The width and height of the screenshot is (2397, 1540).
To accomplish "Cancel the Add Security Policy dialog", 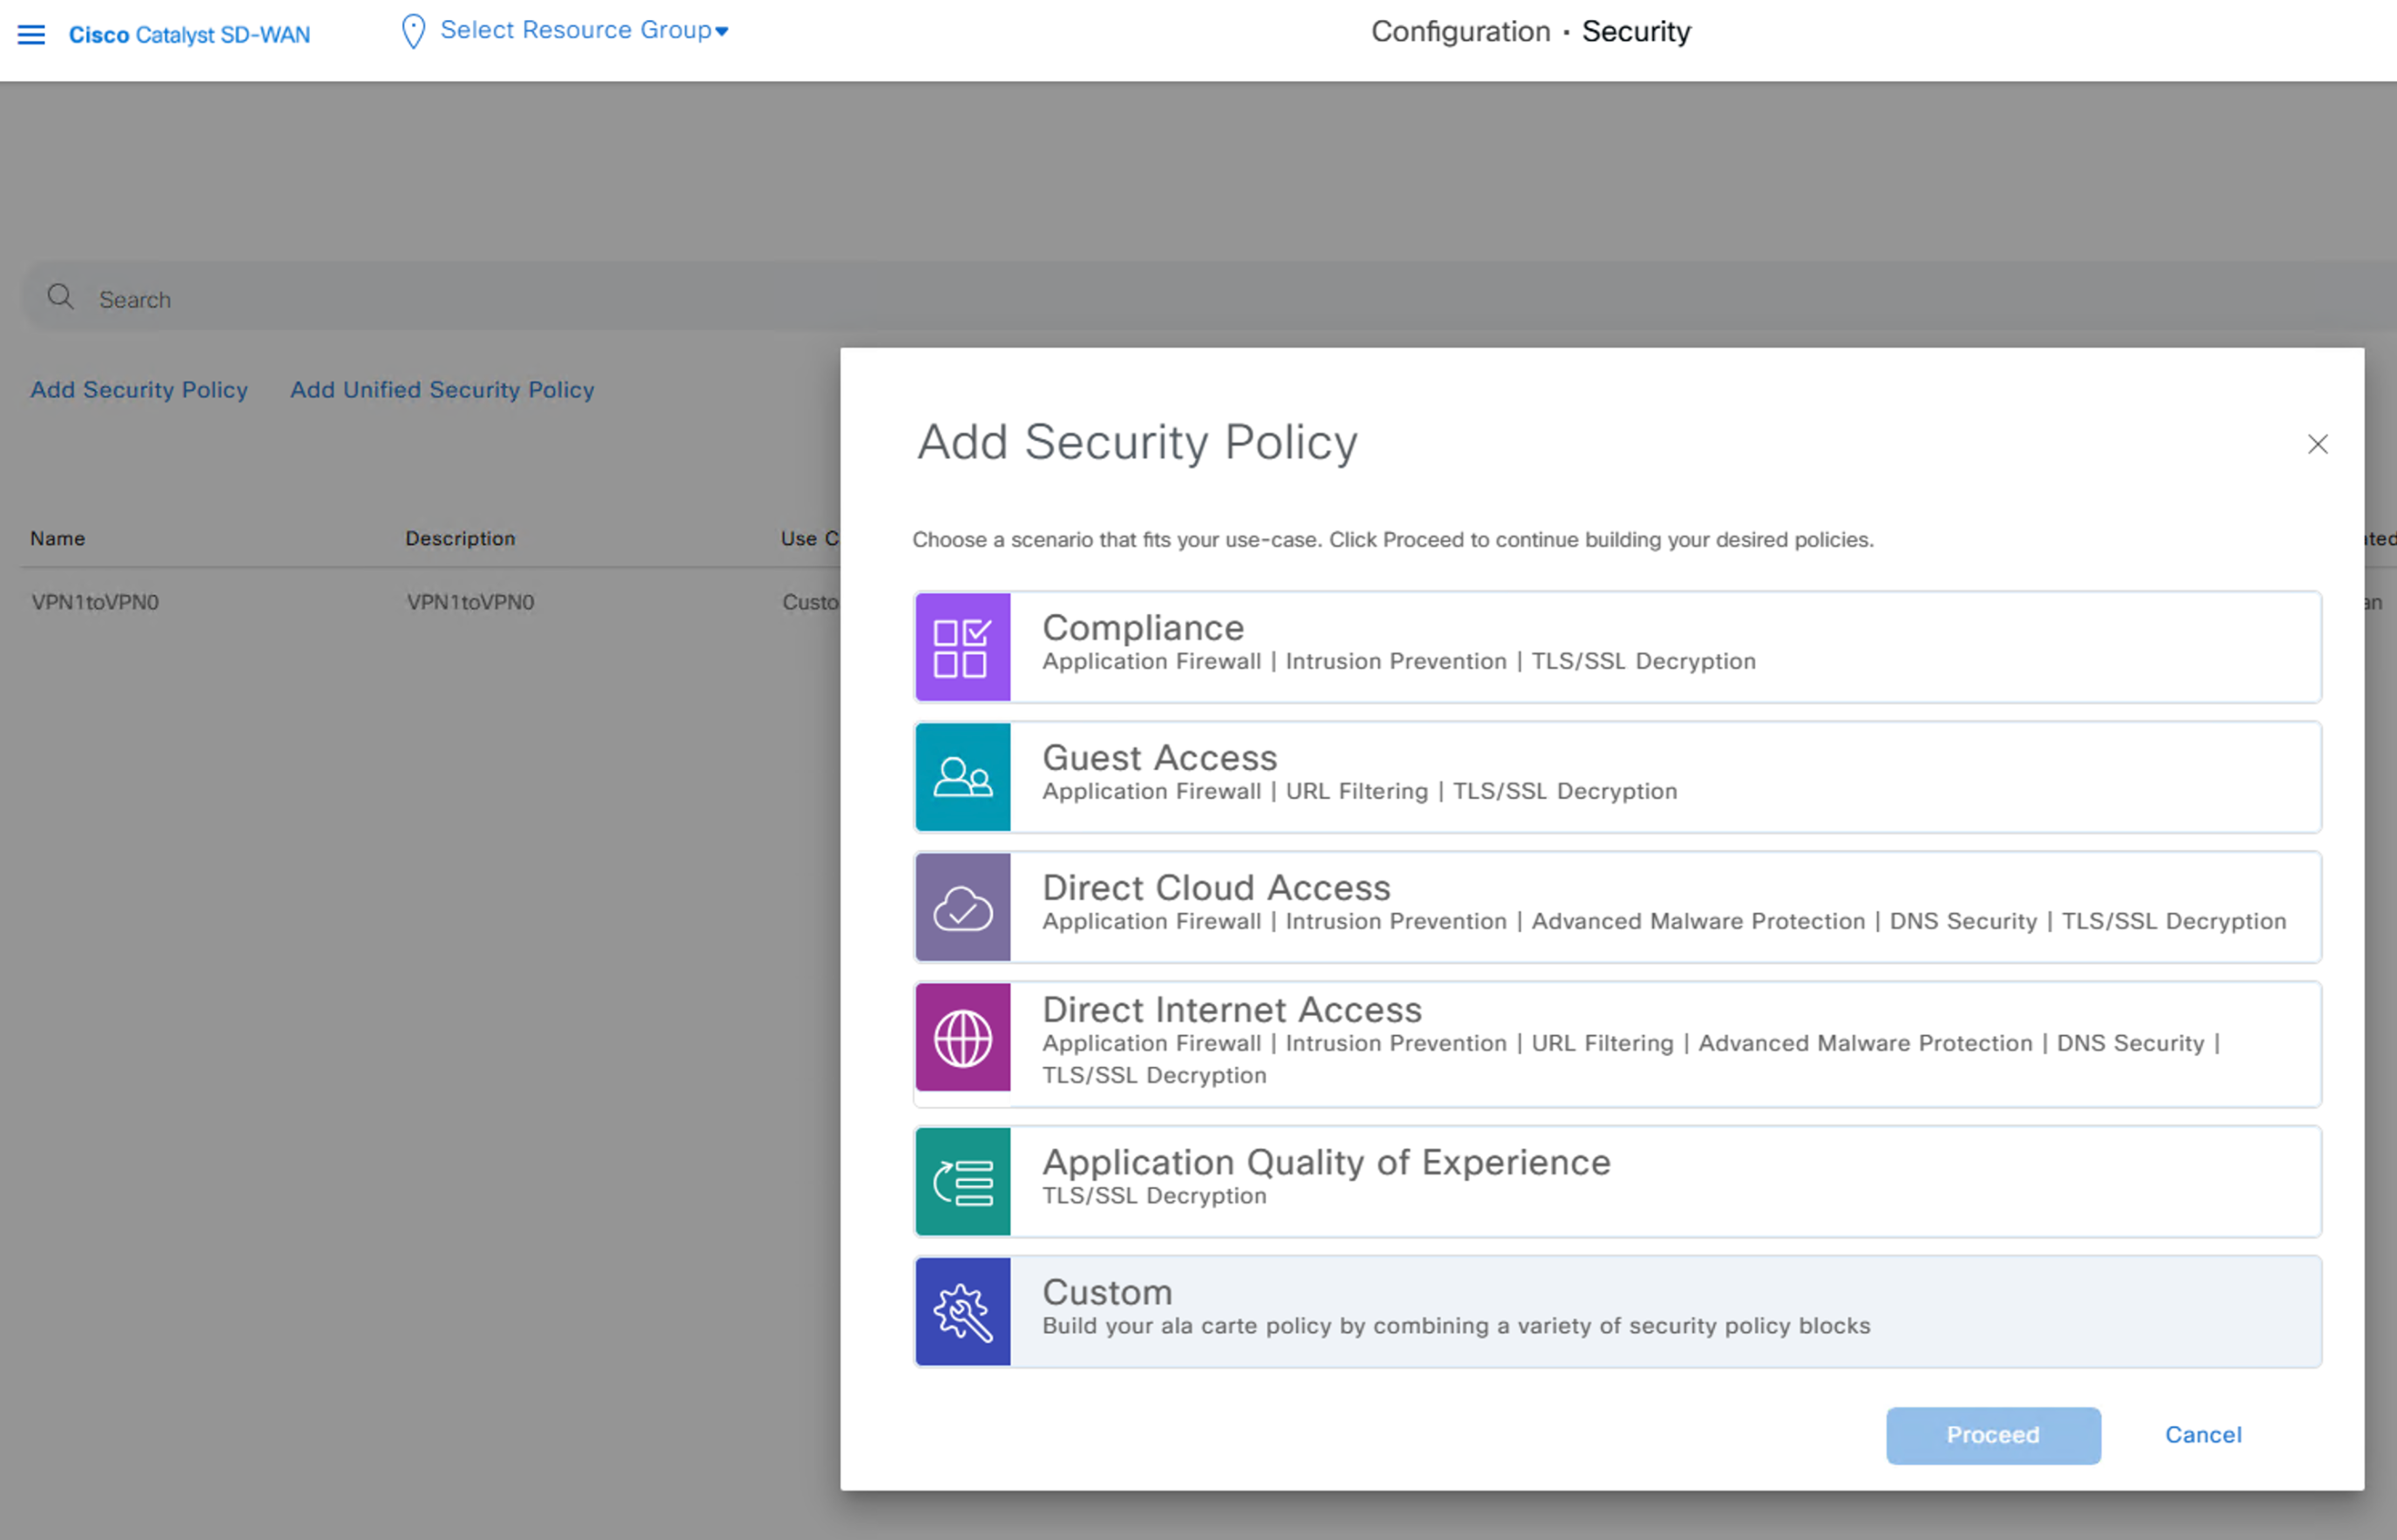I will [2202, 1435].
